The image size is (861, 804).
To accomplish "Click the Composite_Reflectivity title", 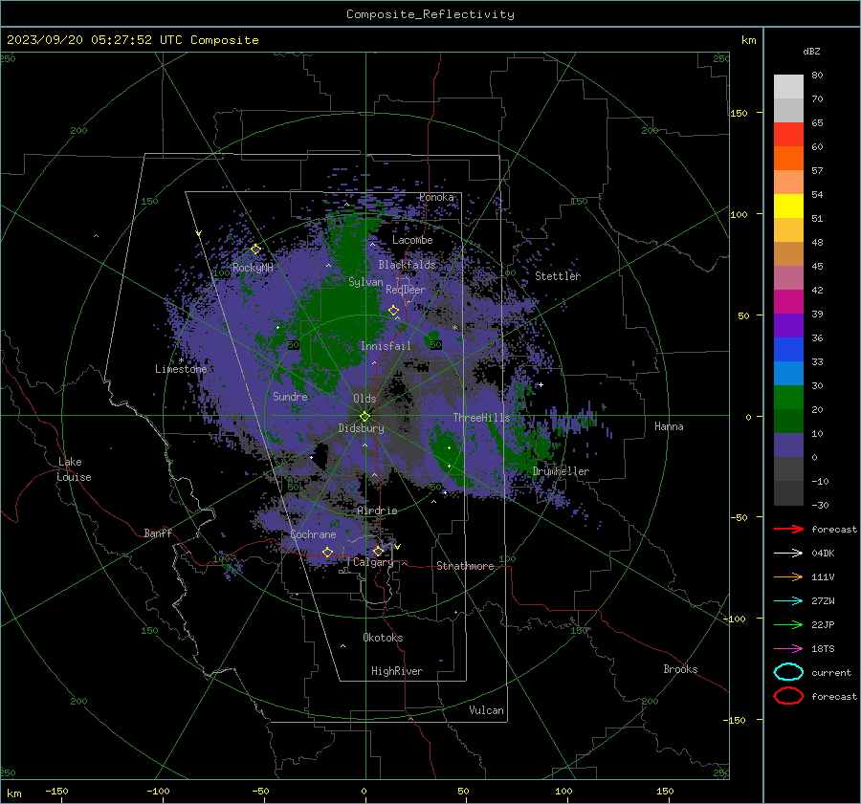I will [430, 14].
